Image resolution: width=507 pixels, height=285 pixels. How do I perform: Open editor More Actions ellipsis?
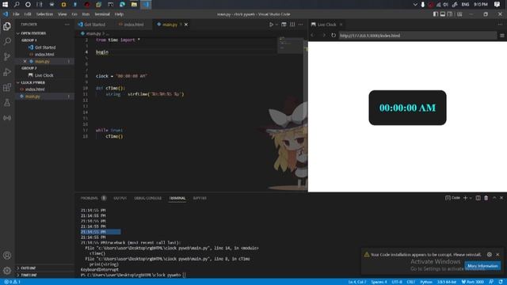coord(301,25)
